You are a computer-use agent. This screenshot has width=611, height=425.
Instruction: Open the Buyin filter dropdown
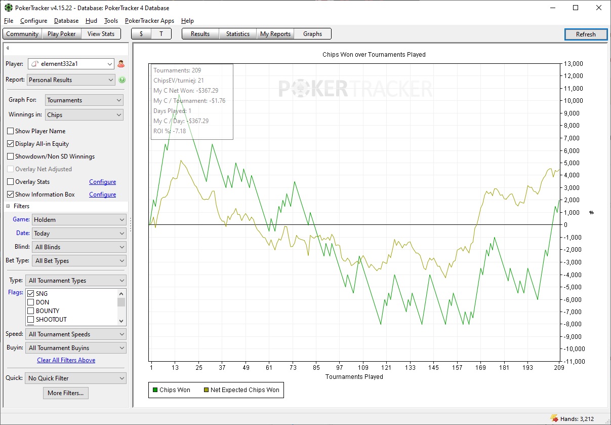click(76, 348)
